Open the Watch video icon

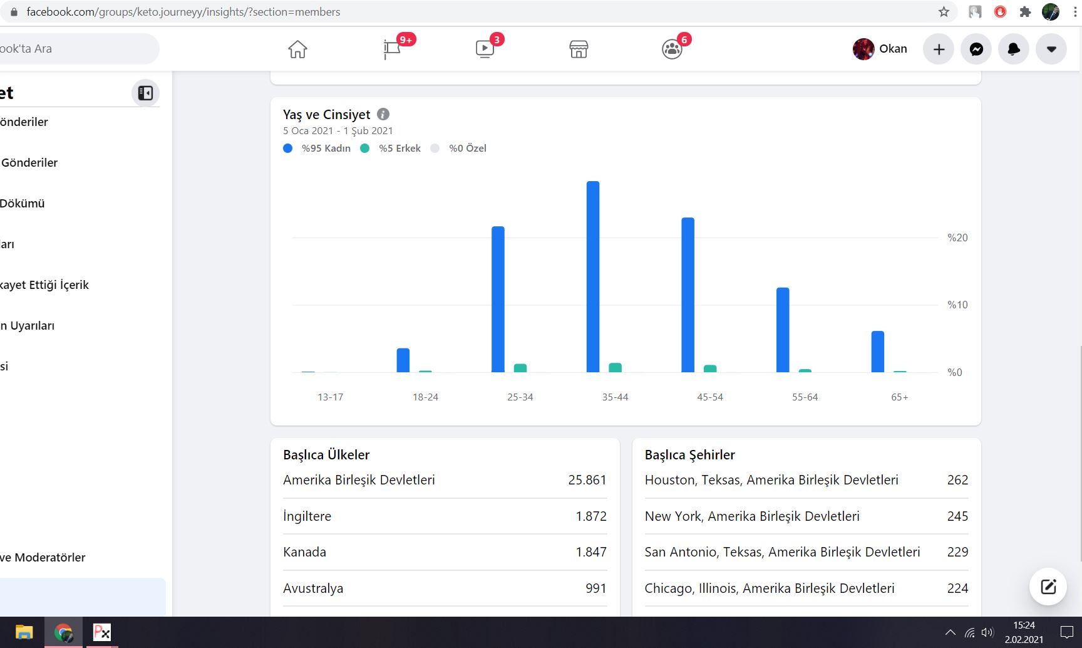485,49
